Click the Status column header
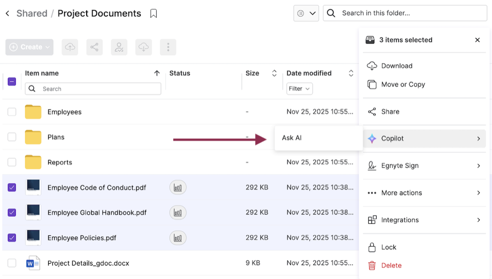 180,73
